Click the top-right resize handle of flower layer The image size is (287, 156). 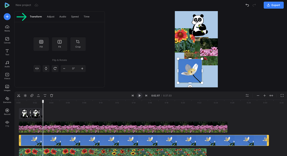coord(202,59)
